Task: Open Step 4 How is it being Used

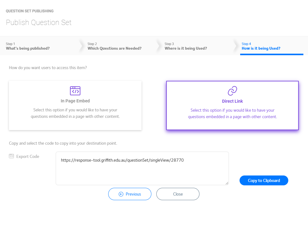Action: pyautogui.click(x=261, y=46)
